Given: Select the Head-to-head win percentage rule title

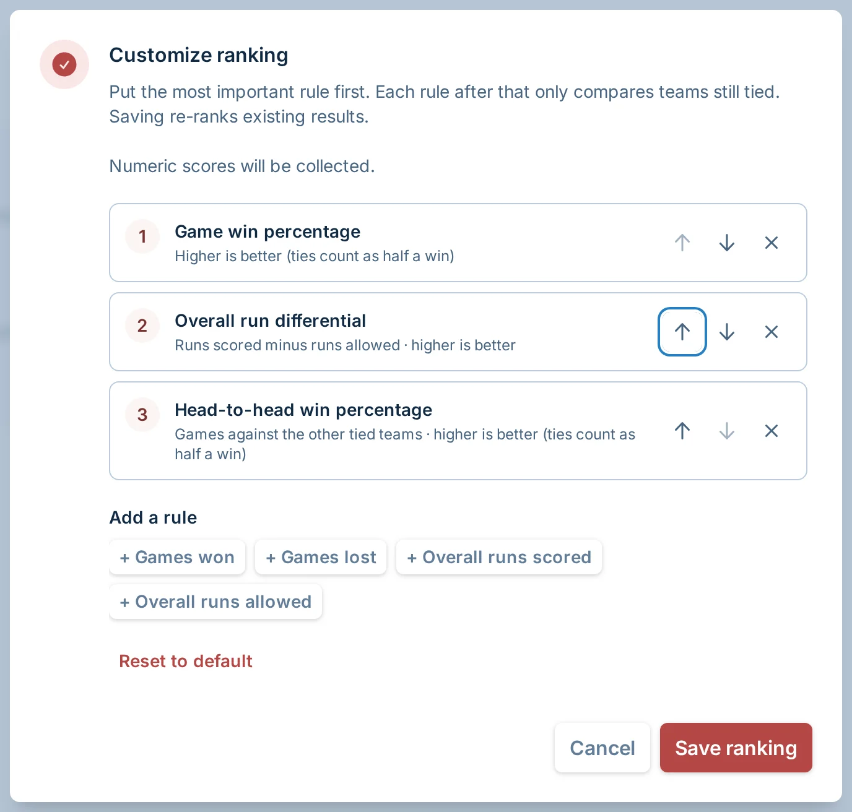Looking at the screenshot, I should coord(303,410).
